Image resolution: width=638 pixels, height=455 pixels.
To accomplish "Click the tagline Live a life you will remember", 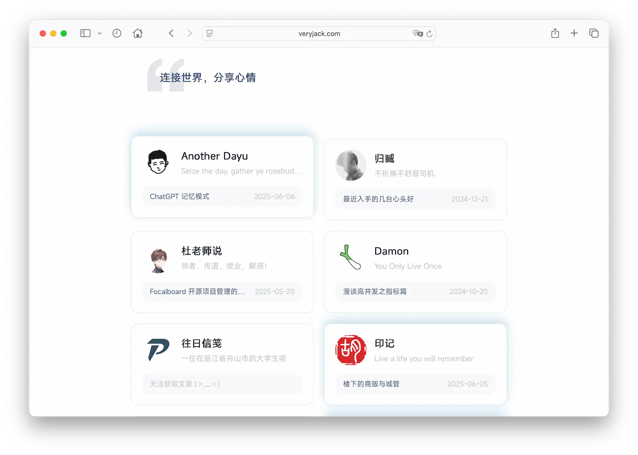I will [424, 359].
